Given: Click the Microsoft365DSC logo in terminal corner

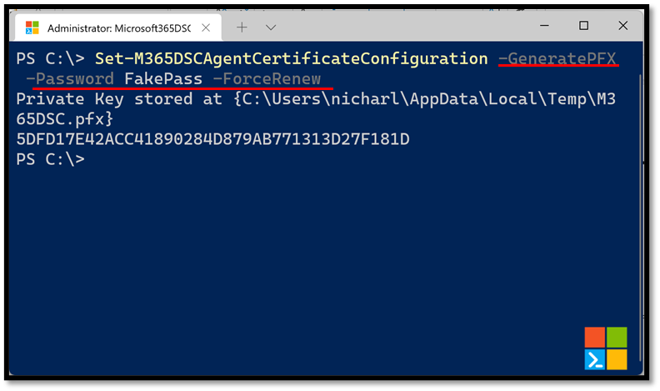Looking at the screenshot, I should click(x=606, y=348).
